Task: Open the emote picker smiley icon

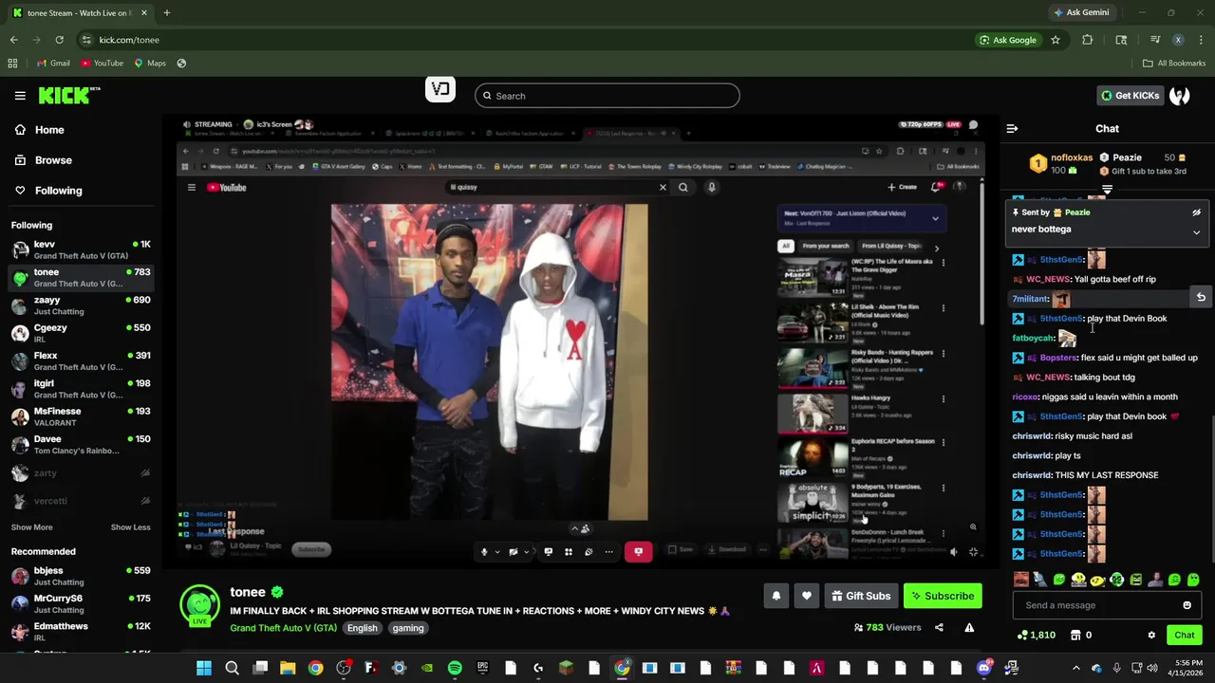Action: tap(1187, 605)
